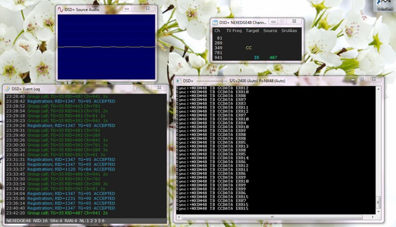The image size is (396, 227).
Task: Click the up arrow of console vertical scrollbar
Action: [379, 89]
